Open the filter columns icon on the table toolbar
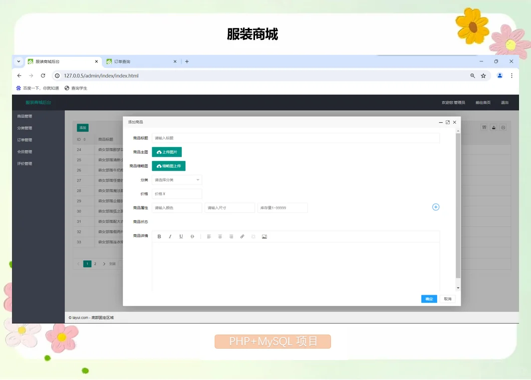 [484, 128]
